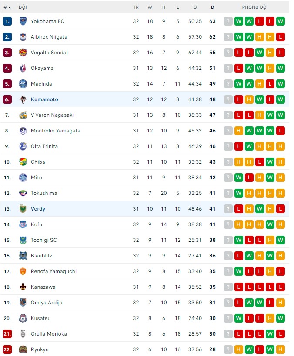This screenshot has height=356, width=294.
Task: Click the Yokohama FC team crest
Action: 23,21
